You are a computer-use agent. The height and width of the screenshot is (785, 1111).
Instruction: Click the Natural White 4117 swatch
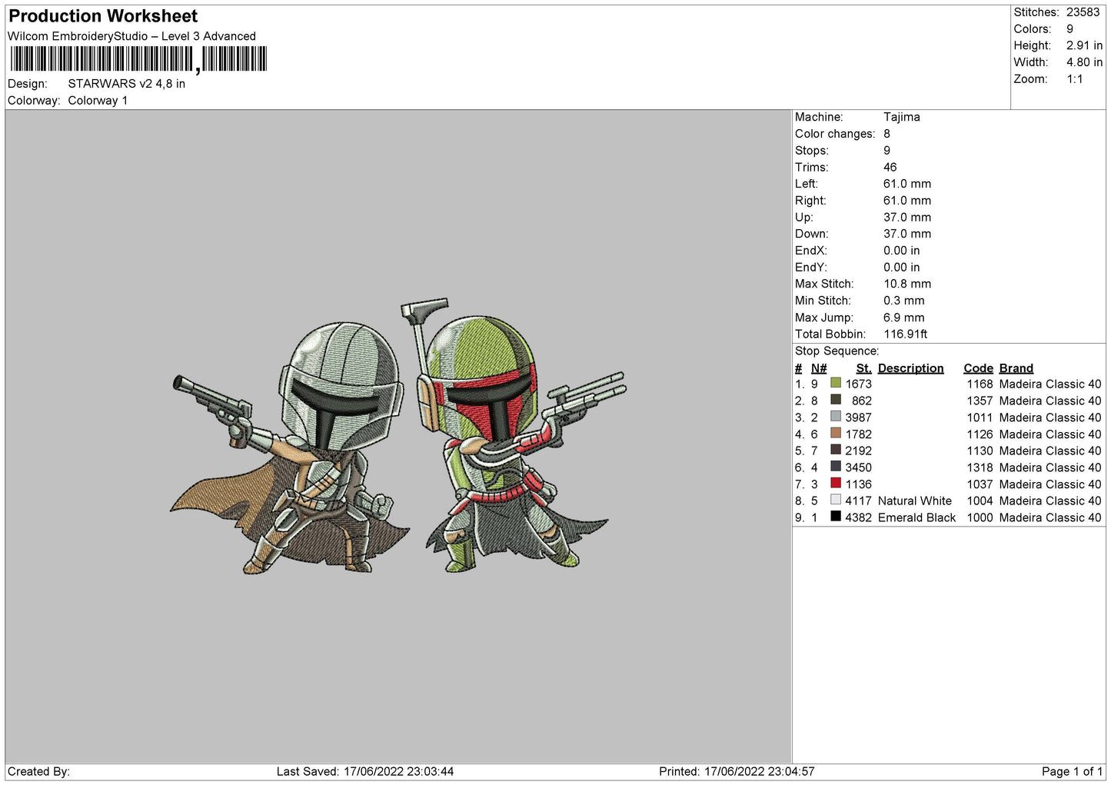point(835,501)
